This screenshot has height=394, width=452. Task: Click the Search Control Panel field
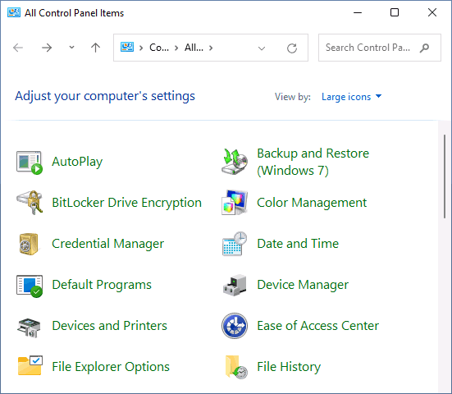tap(379, 48)
